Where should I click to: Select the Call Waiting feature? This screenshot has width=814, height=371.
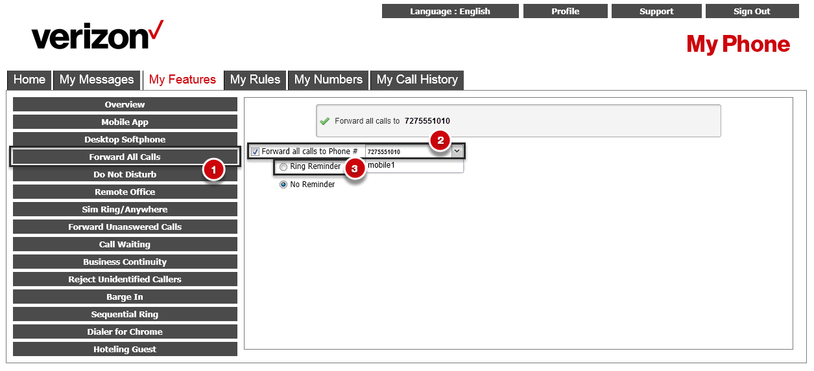pos(125,244)
